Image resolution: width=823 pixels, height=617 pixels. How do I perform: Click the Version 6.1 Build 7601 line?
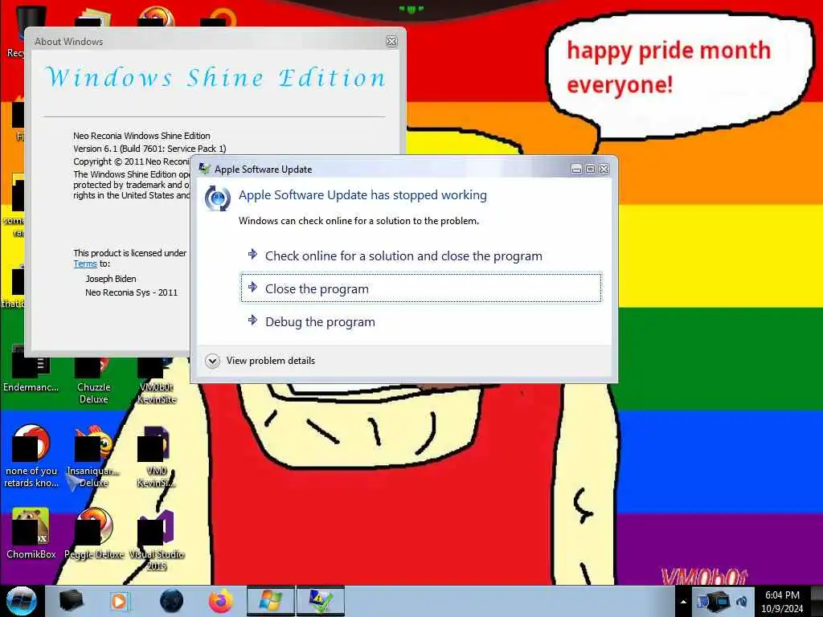point(149,149)
